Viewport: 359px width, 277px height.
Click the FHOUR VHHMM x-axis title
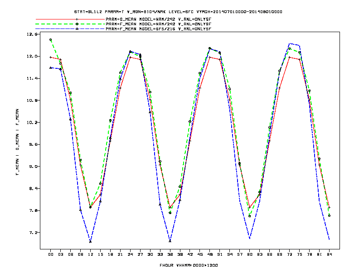(x=189, y=265)
